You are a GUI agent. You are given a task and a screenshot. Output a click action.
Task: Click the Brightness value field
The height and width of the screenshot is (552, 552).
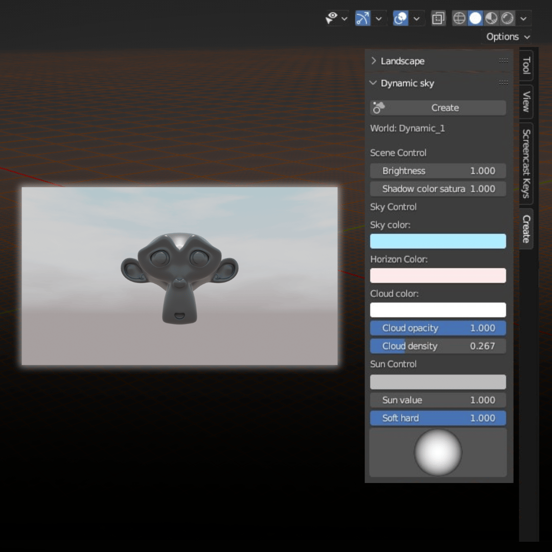coord(438,171)
